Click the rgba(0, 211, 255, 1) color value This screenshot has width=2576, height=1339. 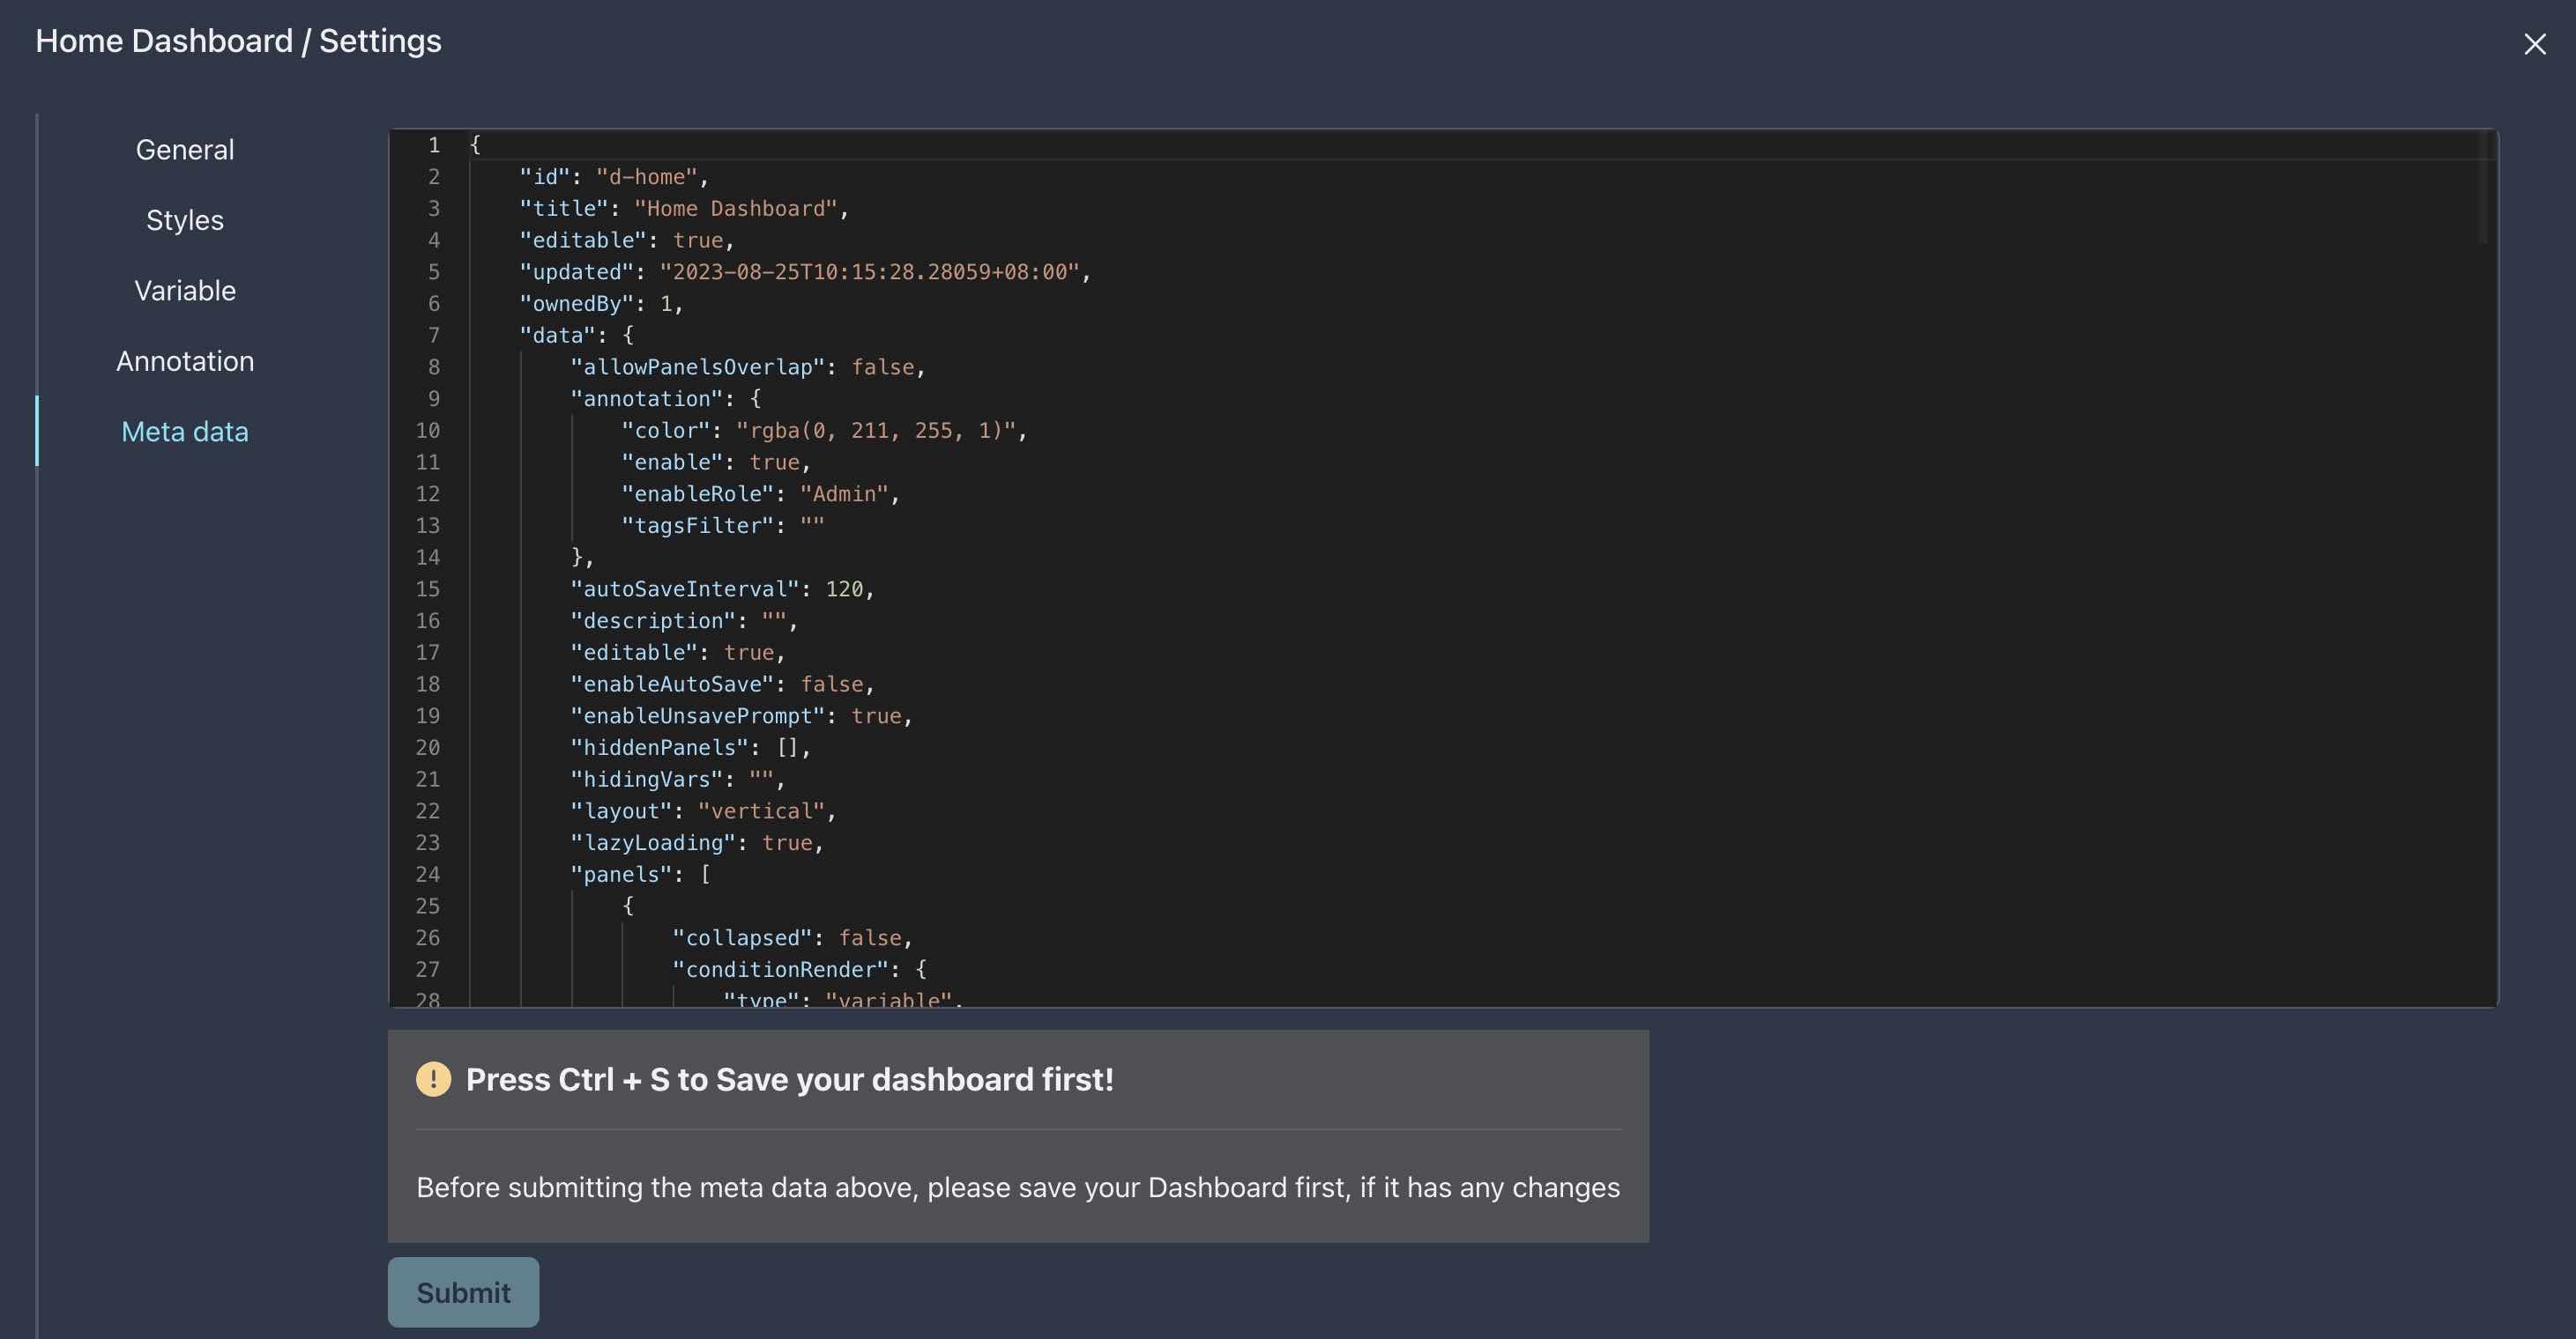tap(876, 431)
